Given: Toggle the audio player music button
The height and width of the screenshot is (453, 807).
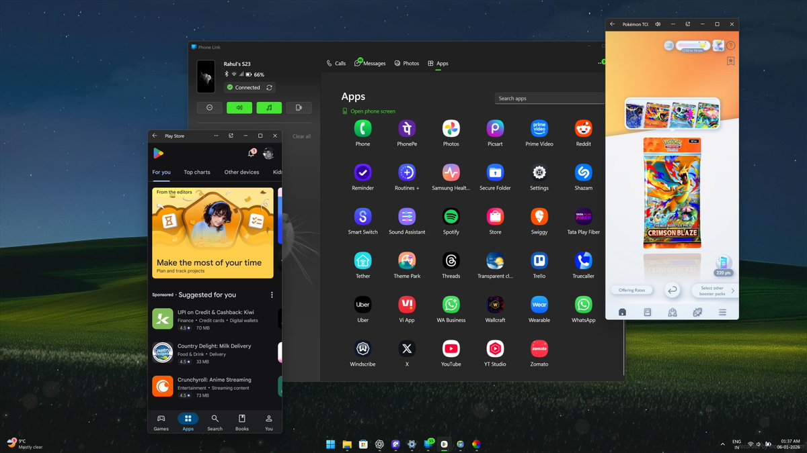Looking at the screenshot, I should pyautogui.click(x=269, y=107).
